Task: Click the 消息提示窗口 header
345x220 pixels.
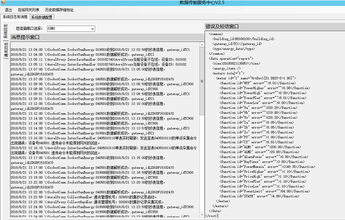Action: click(x=25, y=37)
